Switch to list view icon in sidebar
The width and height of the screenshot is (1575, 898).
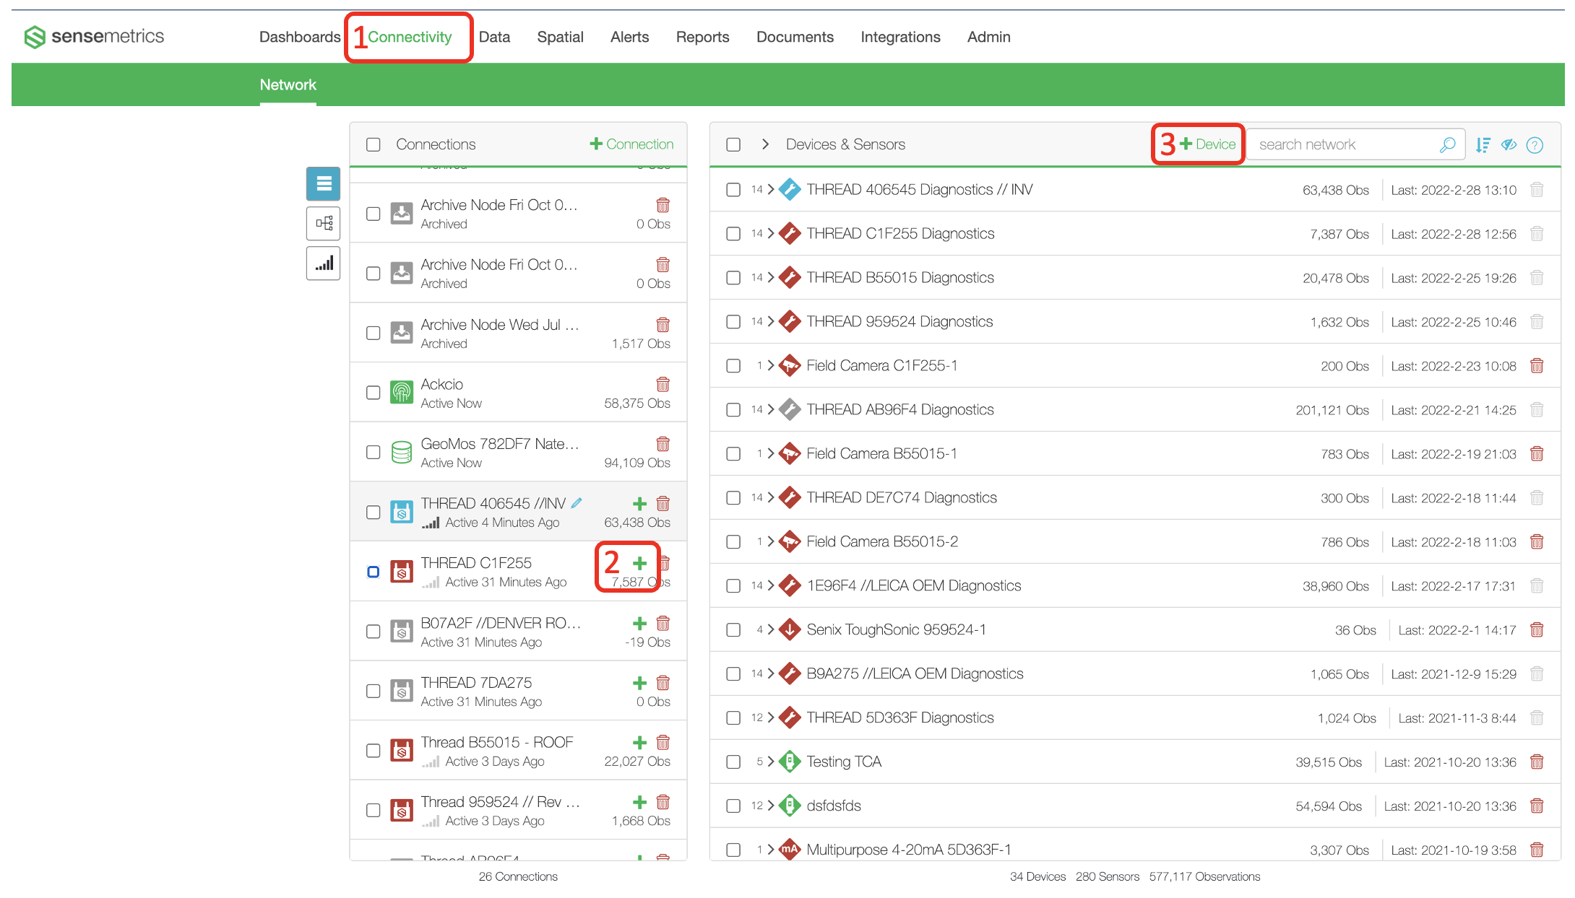323,183
